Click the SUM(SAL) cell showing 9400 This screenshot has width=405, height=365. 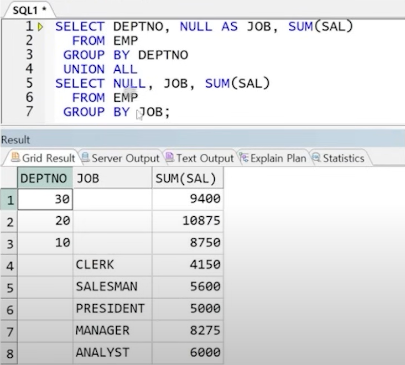click(x=188, y=199)
